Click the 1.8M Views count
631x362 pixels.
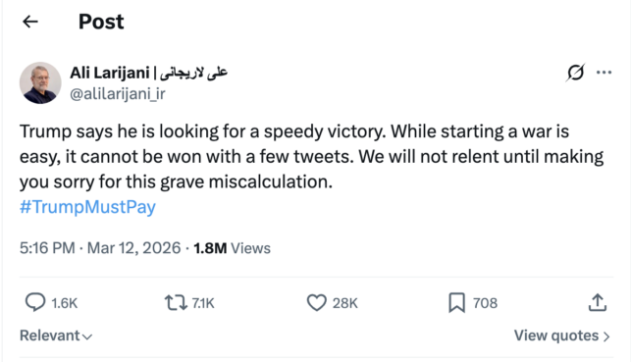pos(232,248)
